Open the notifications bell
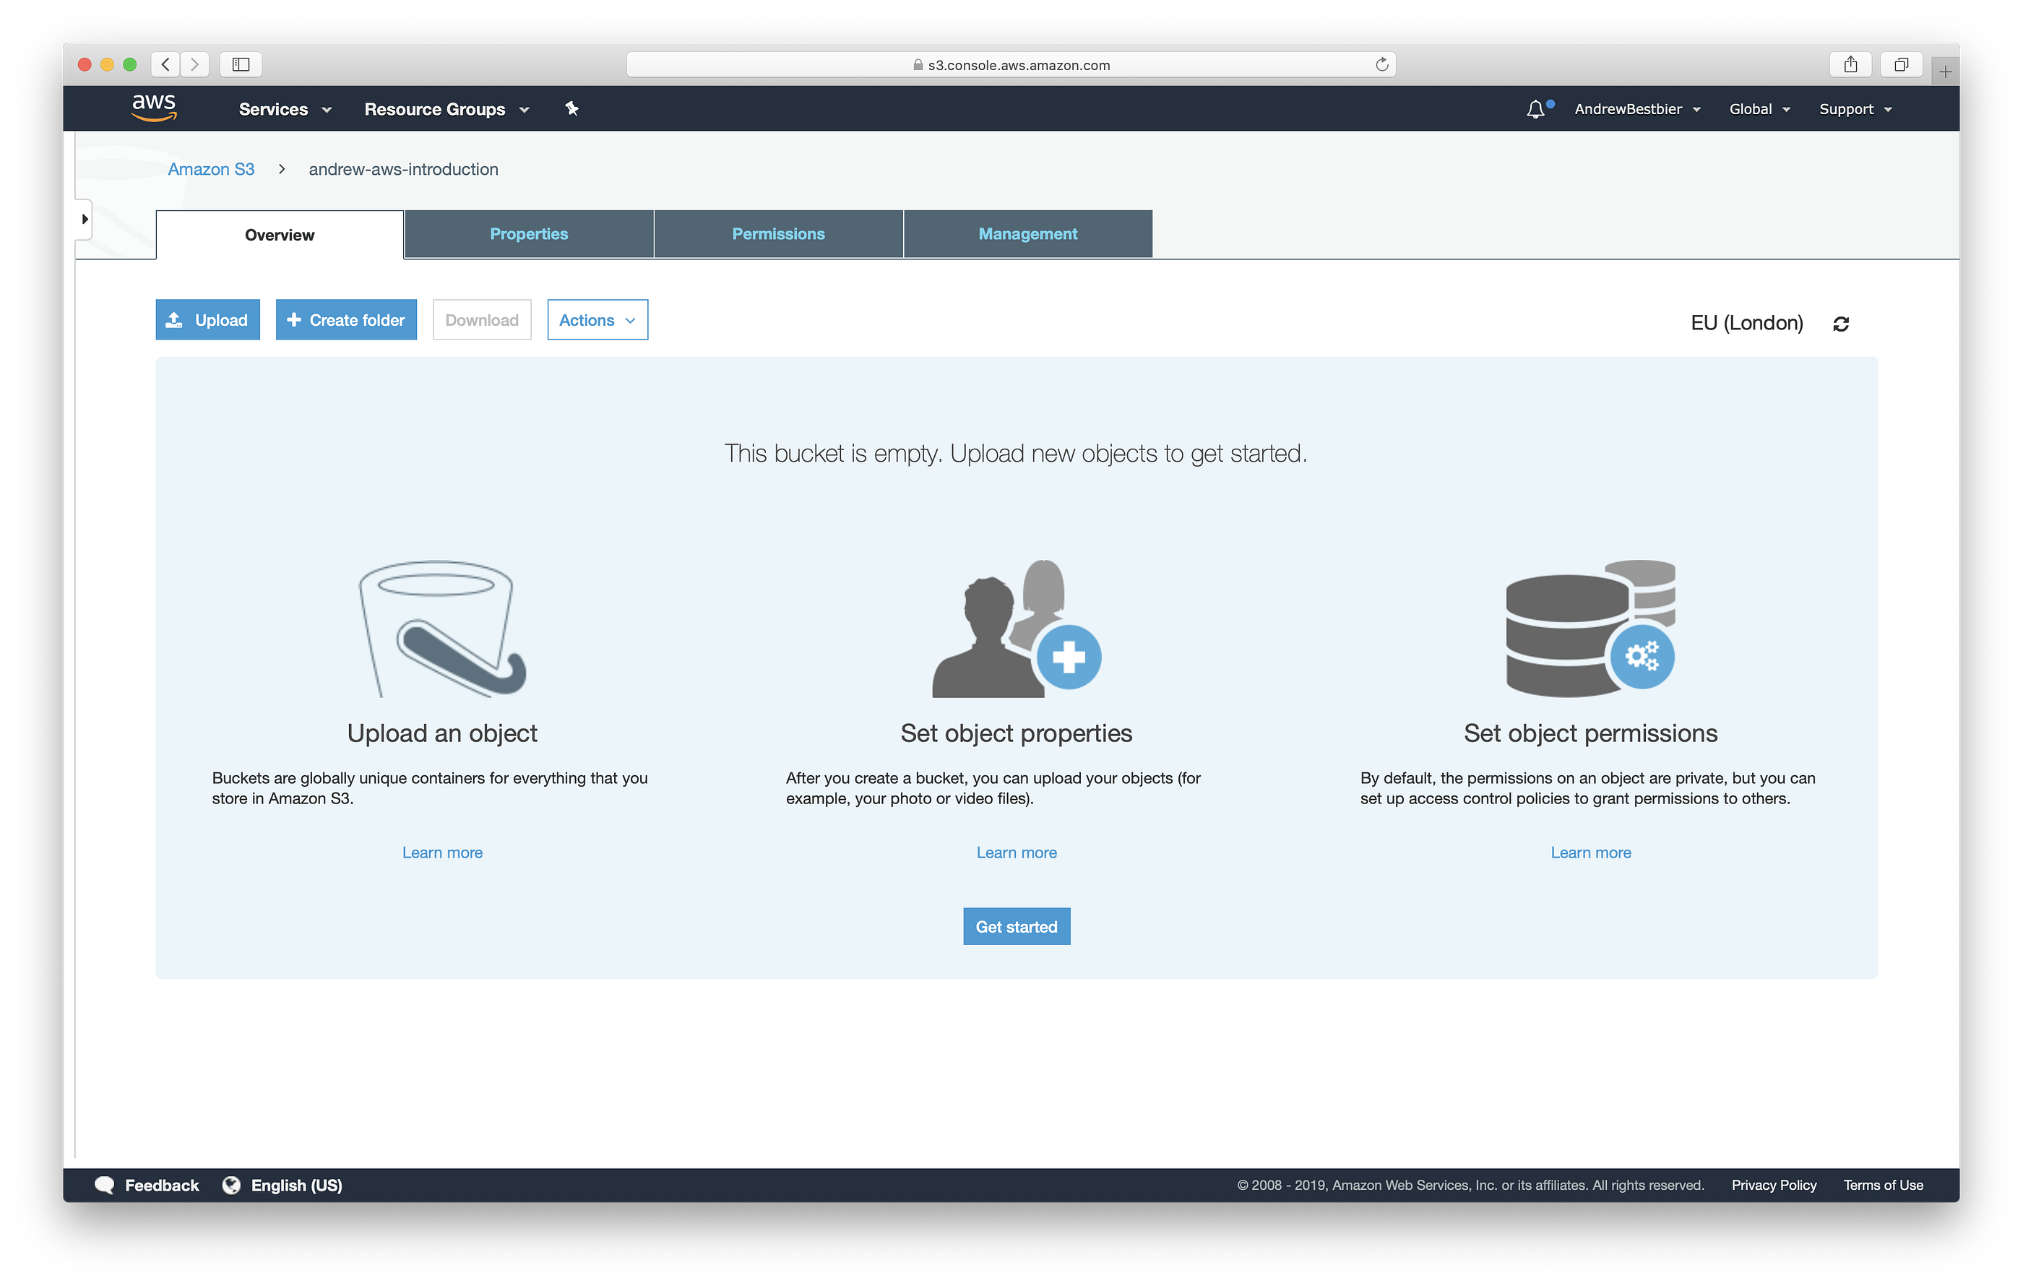This screenshot has height=1286, width=2023. tap(1536, 108)
